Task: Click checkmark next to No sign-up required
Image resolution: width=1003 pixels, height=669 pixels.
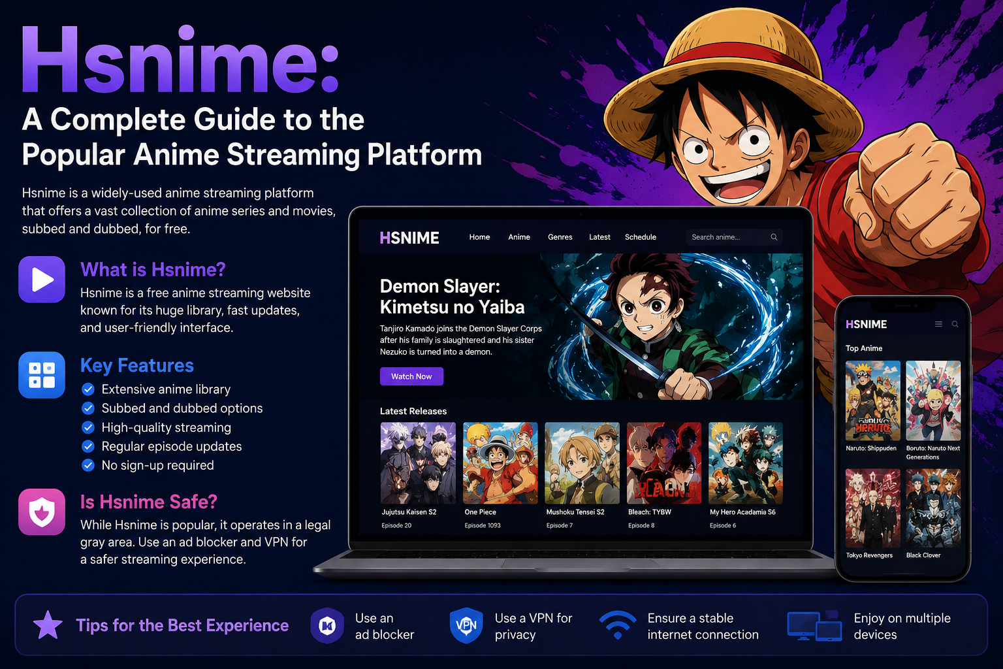Action: coord(88,465)
